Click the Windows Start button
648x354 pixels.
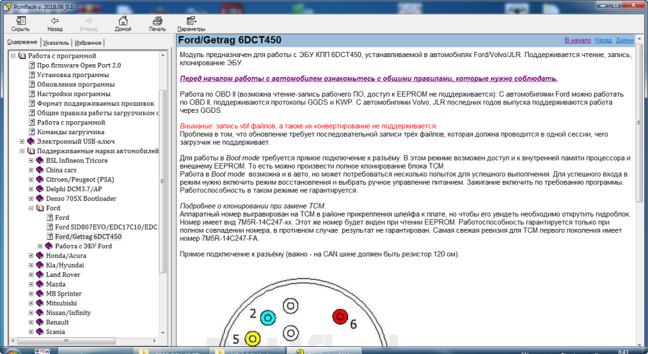[x=11, y=351]
